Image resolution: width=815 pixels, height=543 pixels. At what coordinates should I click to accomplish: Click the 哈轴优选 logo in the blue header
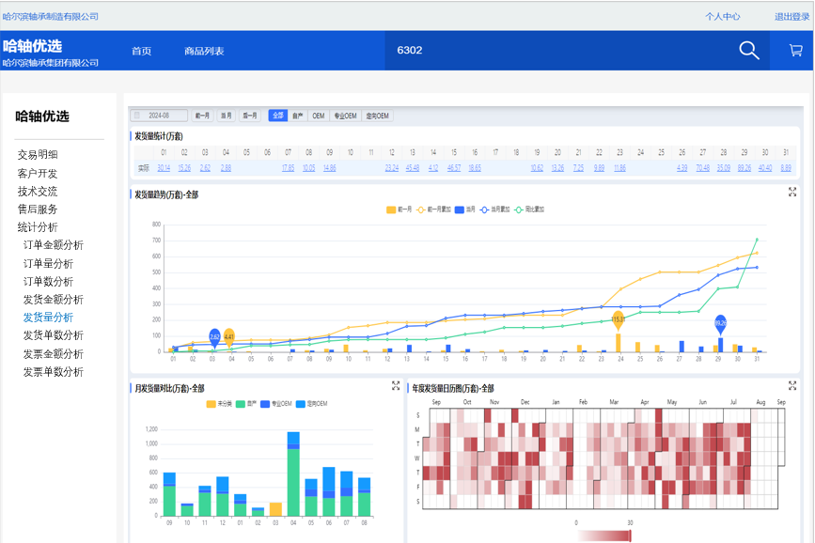pyautogui.click(x=32, y=46)
